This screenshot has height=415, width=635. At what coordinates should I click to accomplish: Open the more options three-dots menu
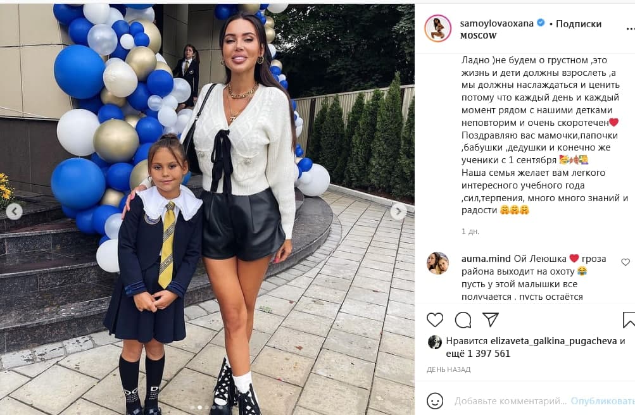pyautogui.click(x=631, y=28)
